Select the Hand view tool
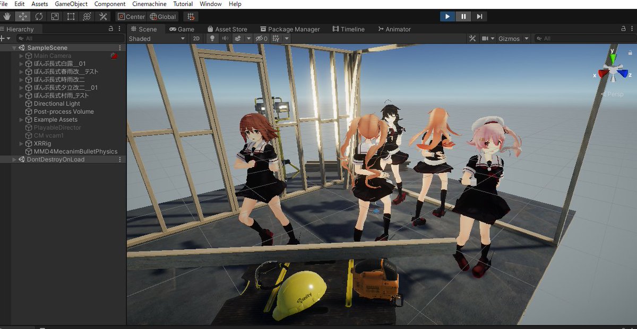Screen dimensions: 637x329 pos(7,16)
